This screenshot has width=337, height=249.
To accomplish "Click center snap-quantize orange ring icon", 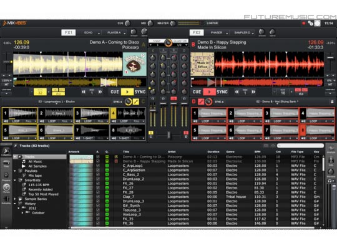I will pyautogui.click(x=168, y=43).
